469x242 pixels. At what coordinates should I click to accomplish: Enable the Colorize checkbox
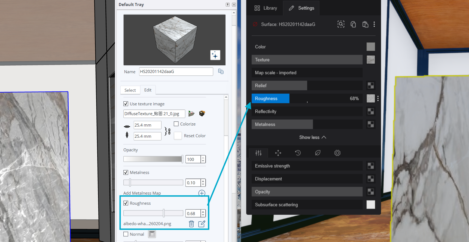(x=176, y=124)
